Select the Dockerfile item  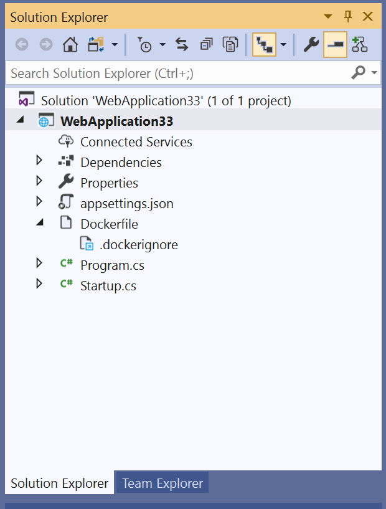point(109,223)
